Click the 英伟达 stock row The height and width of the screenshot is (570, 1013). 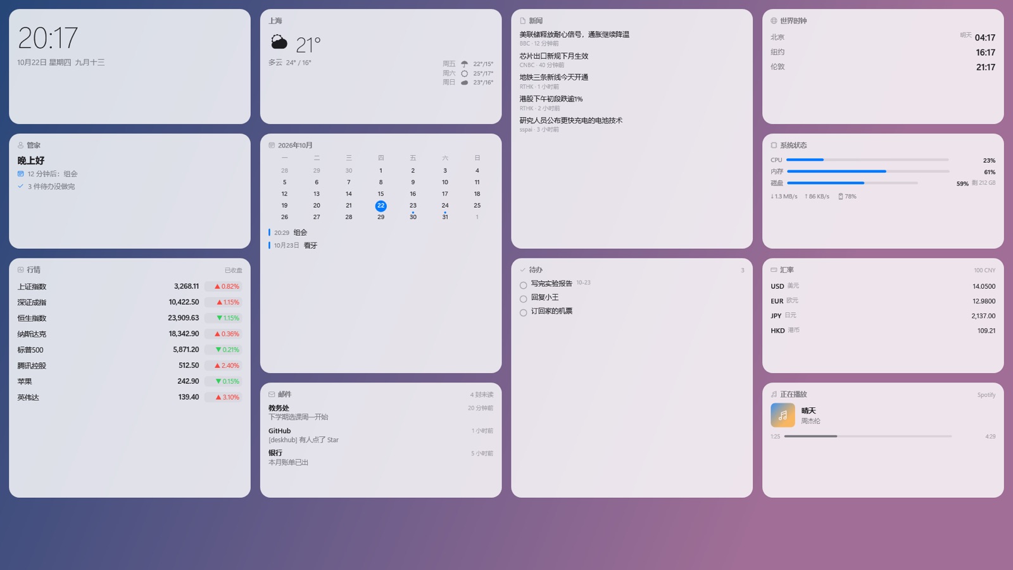pyautogui.click(x=130, y=397)
